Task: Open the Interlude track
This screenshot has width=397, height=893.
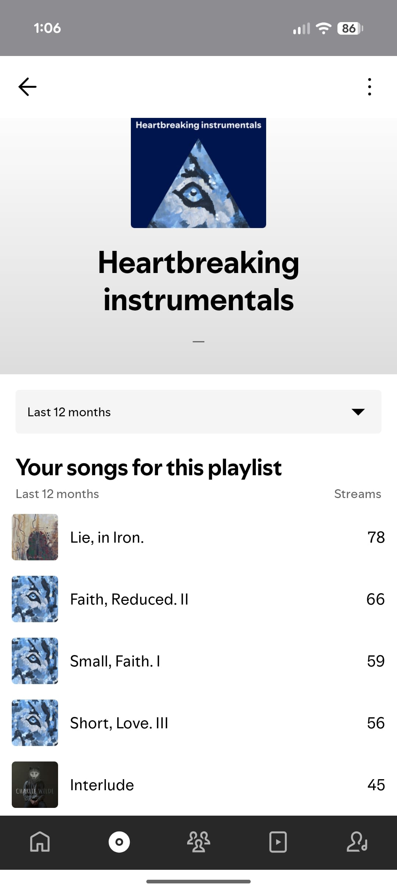Action: tap(198, 785)
